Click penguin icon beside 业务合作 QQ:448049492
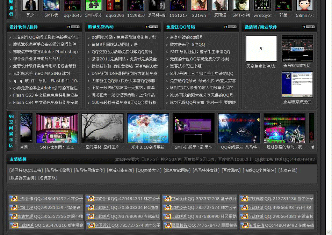 click(x=14, y=199)
